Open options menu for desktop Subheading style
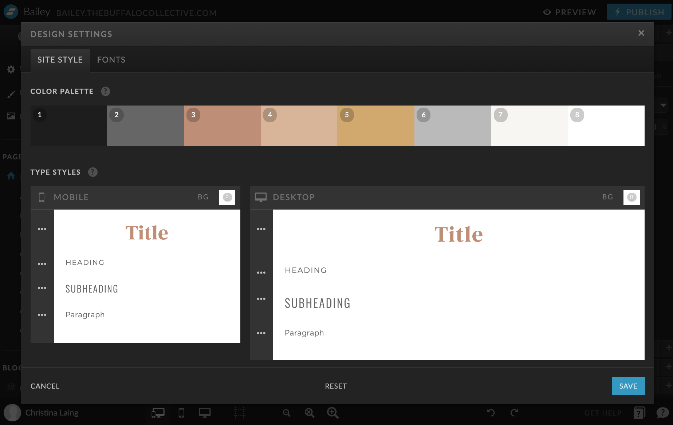The width and height of the screenshot is (673, 425). 261,299
